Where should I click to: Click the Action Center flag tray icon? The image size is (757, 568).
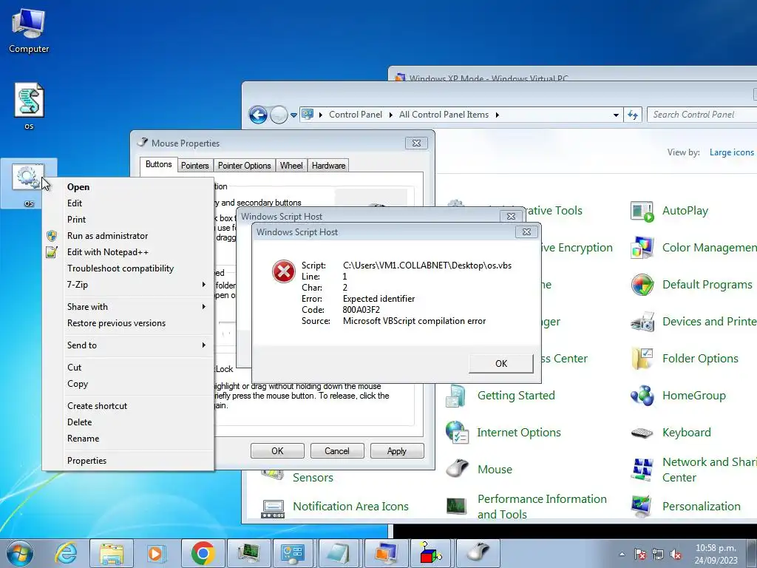(640, 554)
